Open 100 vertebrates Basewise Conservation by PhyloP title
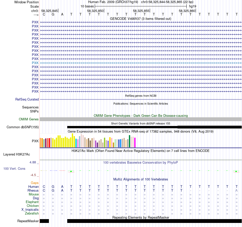 [140, 163]
